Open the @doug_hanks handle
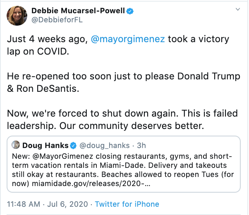Viewport: 249px width, 215px height. point(105,146)
